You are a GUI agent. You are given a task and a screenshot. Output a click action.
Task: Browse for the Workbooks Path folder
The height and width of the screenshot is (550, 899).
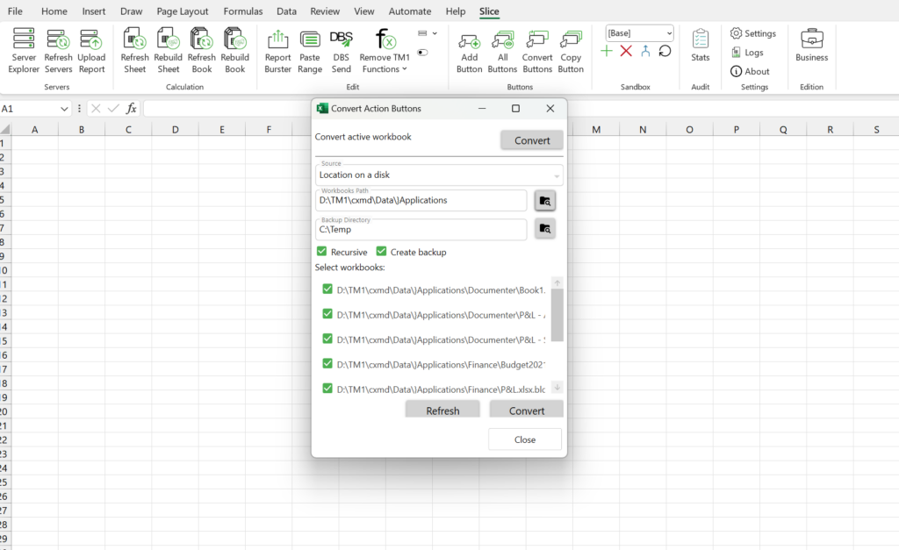(x=544, y=201)
